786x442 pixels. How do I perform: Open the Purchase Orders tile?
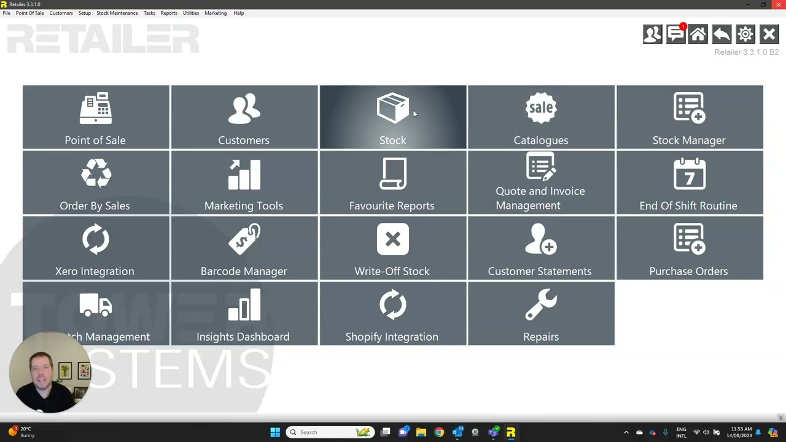coord(690,248)
